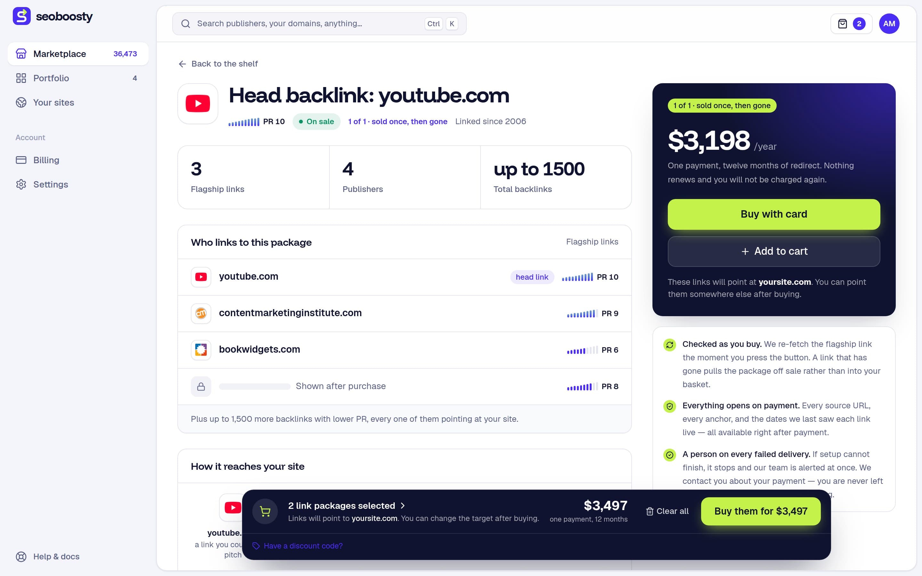Open the Marketplace section

tap(78, 54)
